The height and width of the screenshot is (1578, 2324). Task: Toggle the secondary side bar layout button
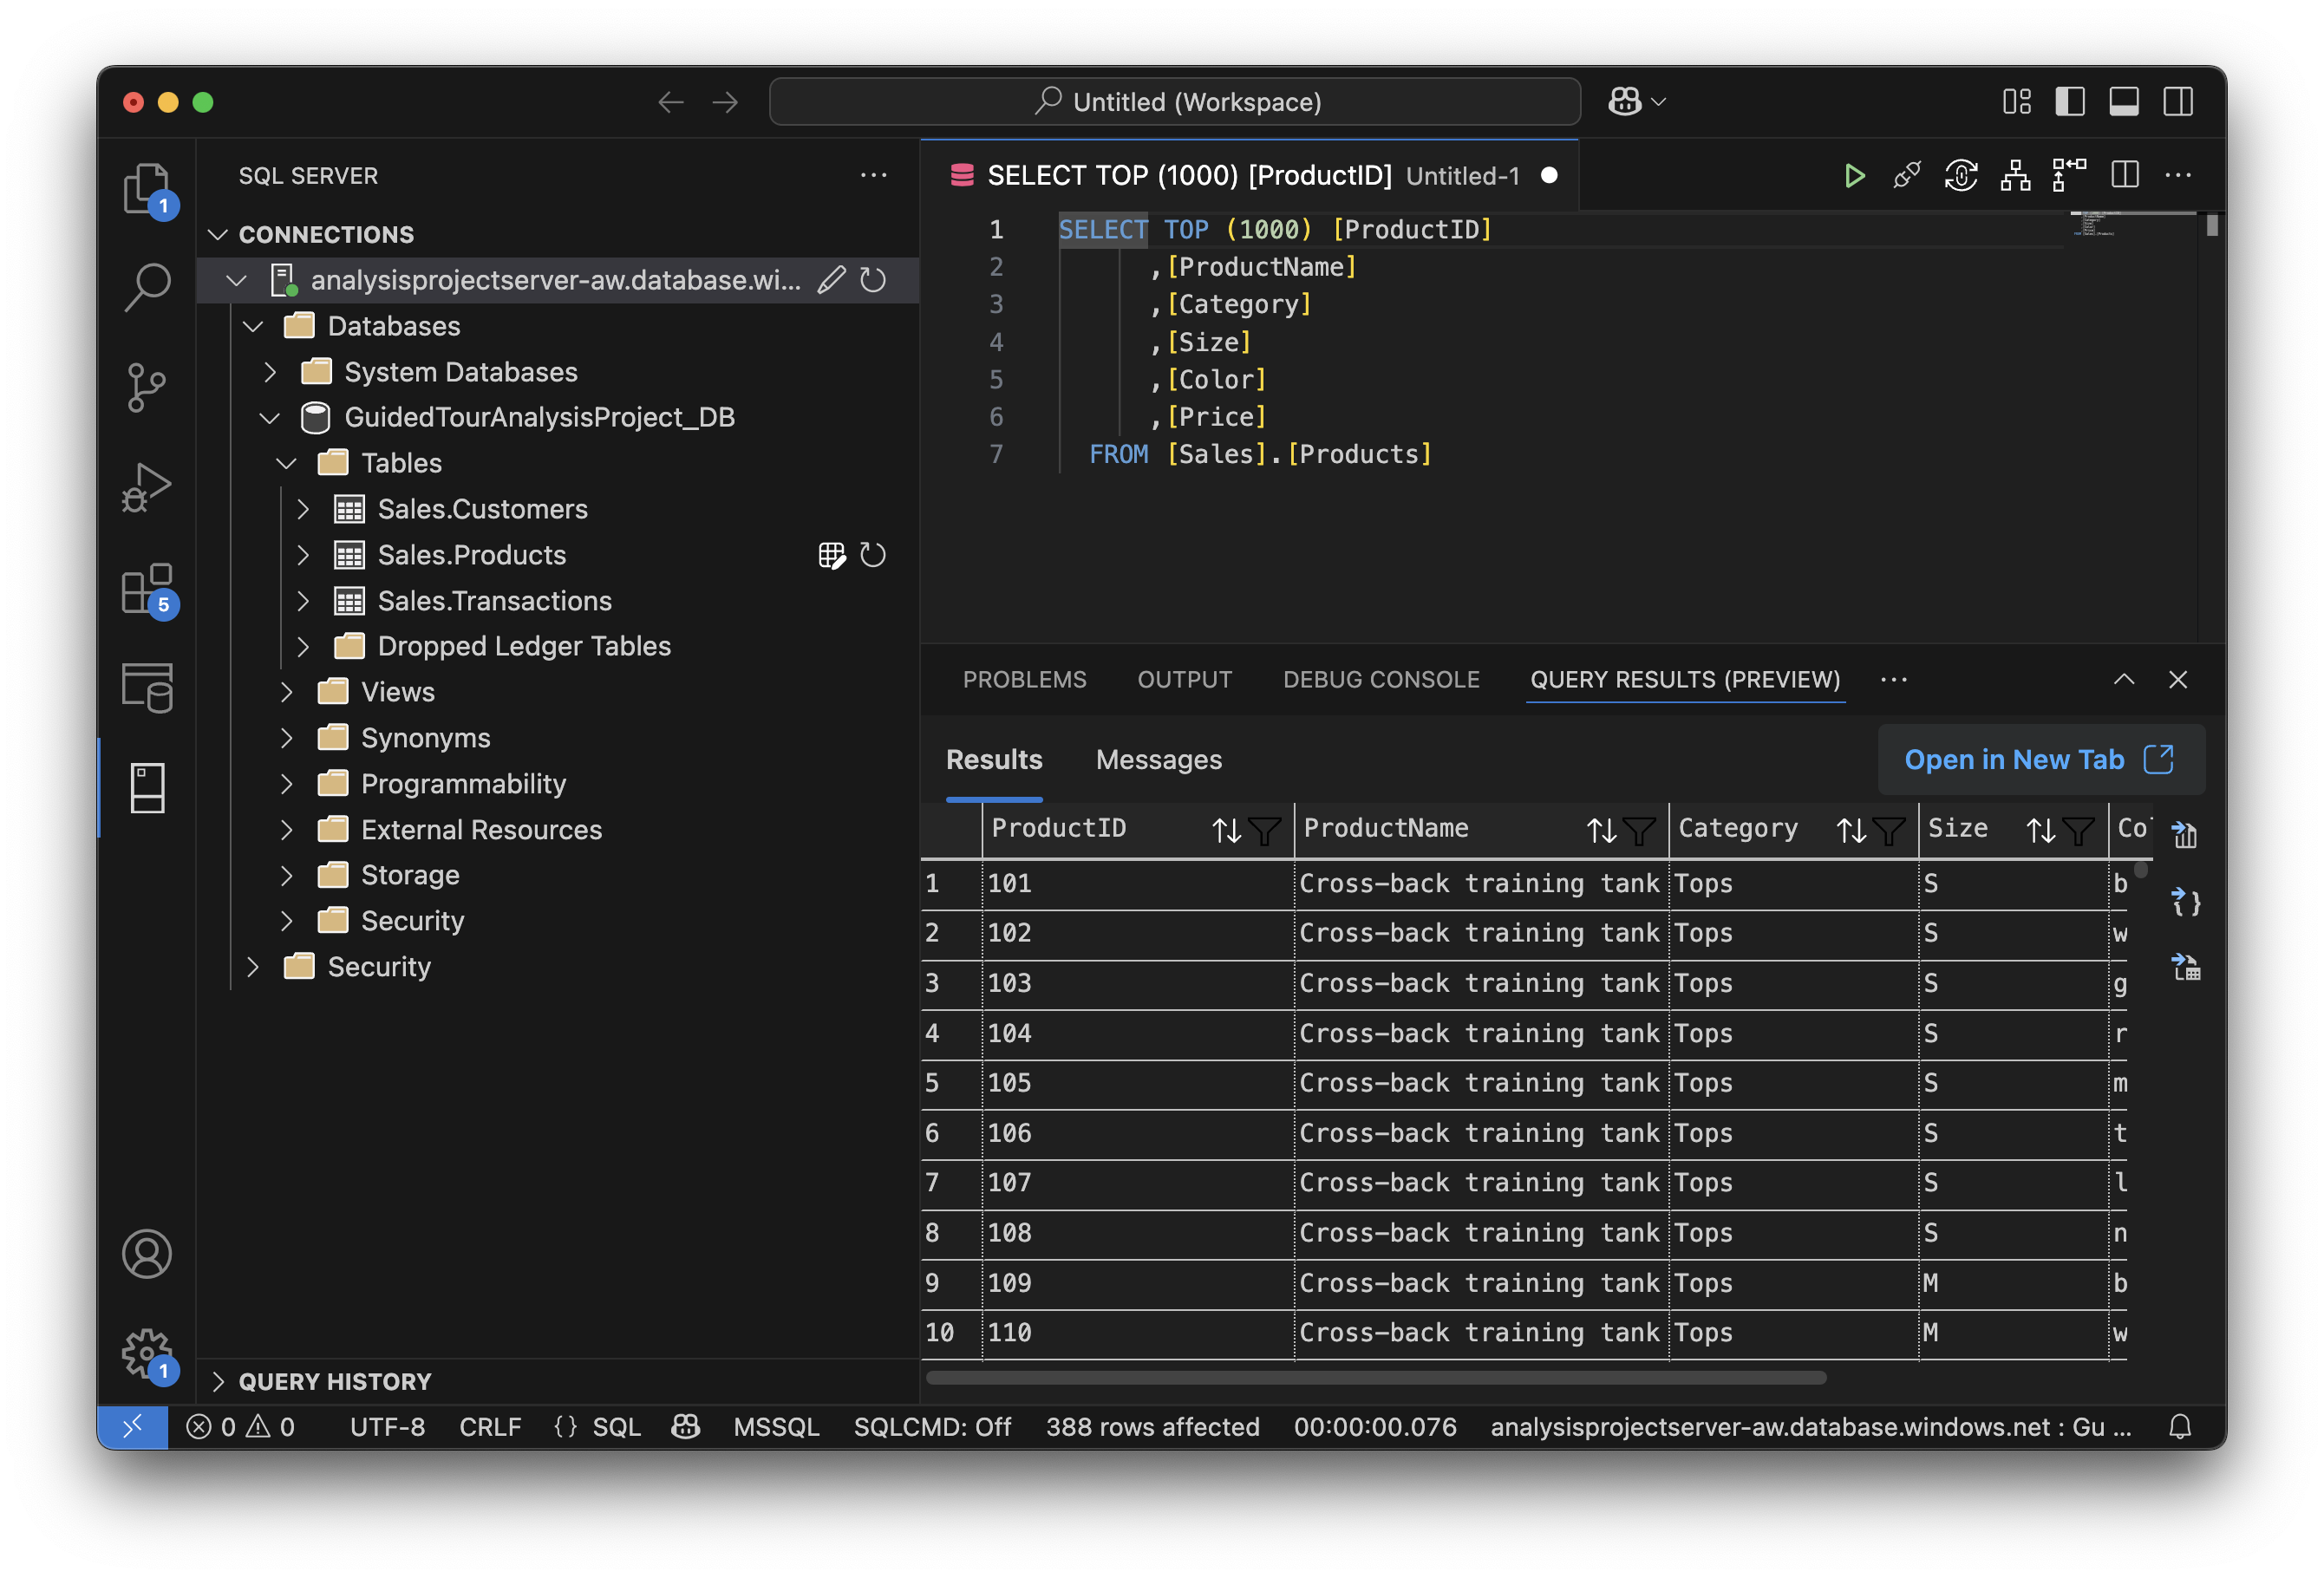point(2178,102)
